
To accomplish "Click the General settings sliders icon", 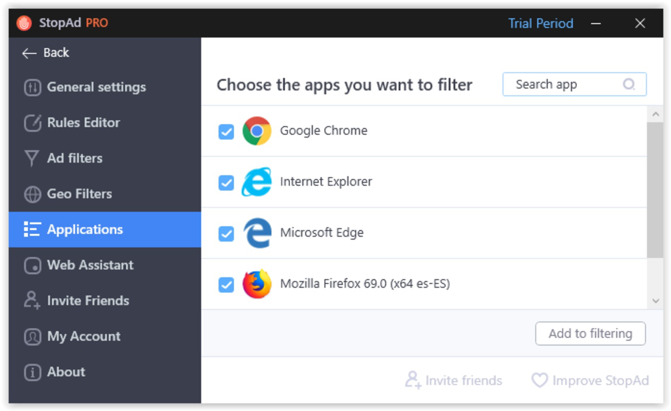I will [x=32, y=88].
